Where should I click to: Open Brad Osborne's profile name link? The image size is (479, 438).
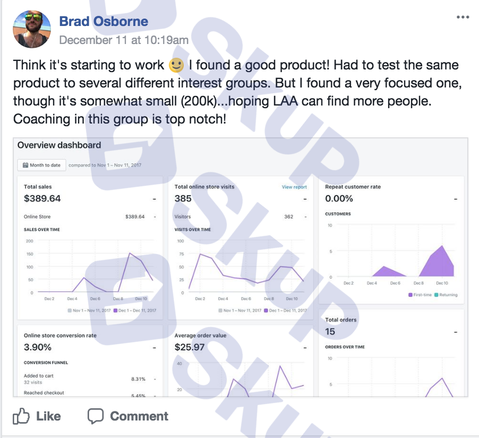pyautogui.click(x=104, y=21)
